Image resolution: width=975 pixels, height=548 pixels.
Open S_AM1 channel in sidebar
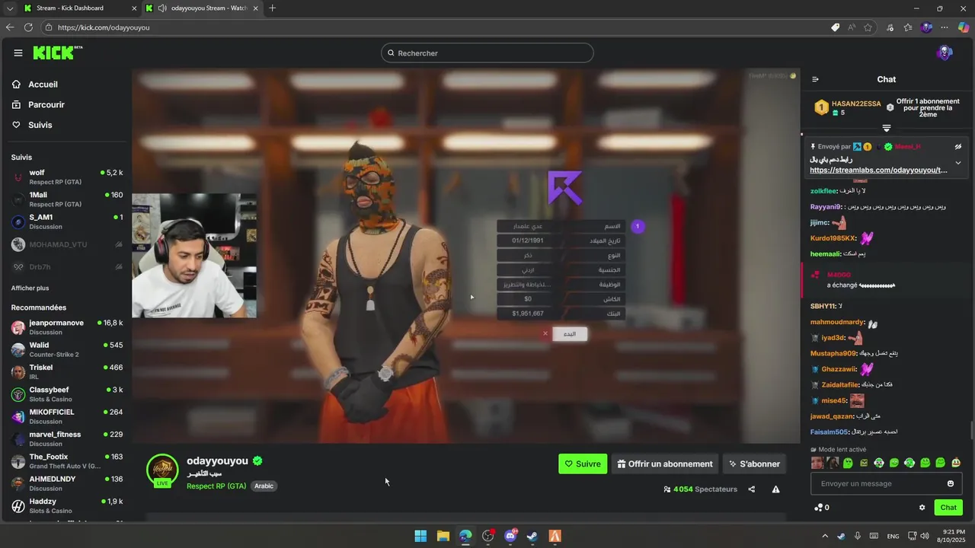coord(67,221)
